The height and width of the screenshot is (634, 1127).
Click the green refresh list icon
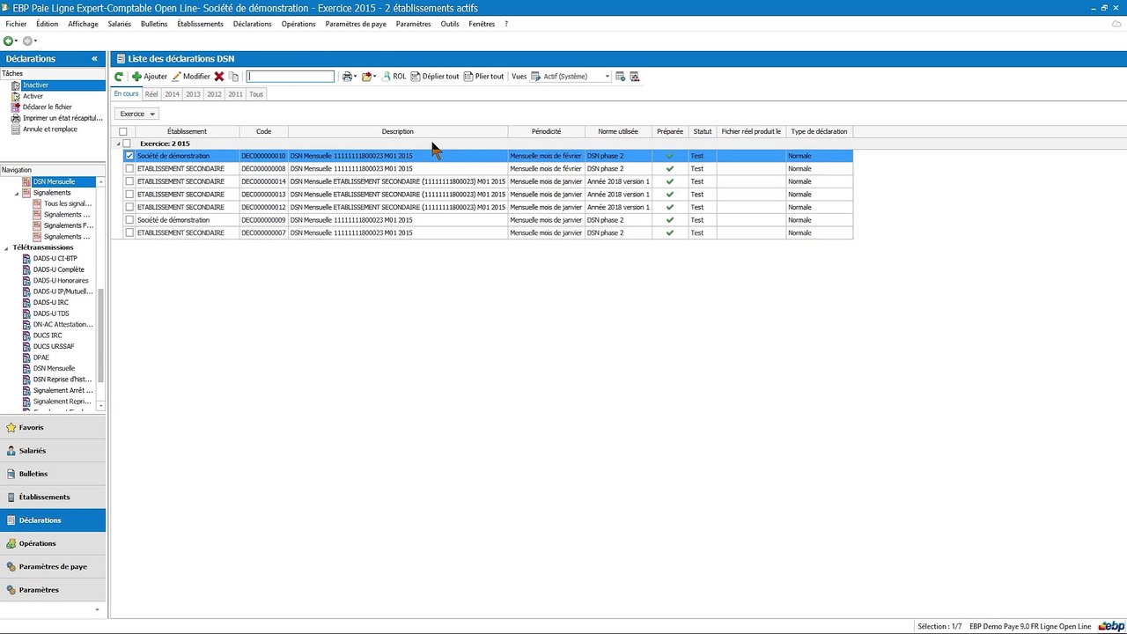pos(119,77)
